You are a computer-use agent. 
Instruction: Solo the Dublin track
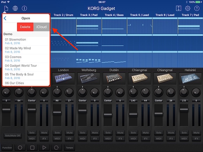(108, 133)
